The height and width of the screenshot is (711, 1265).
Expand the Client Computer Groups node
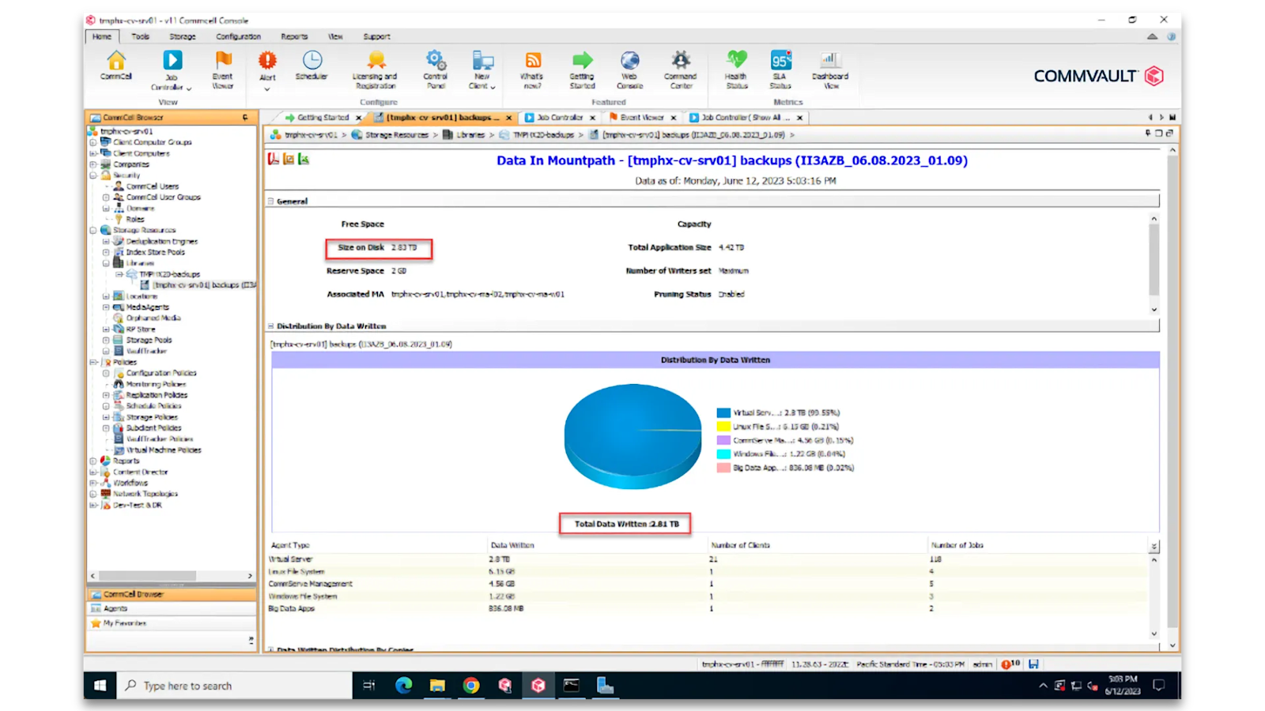[93, 142]
